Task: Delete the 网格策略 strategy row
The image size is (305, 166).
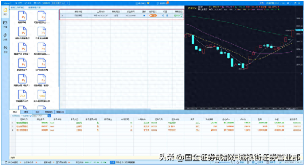Action: pos(167,16)
